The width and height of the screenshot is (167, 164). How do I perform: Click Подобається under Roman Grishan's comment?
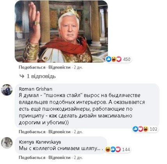[x=32, y=132]
